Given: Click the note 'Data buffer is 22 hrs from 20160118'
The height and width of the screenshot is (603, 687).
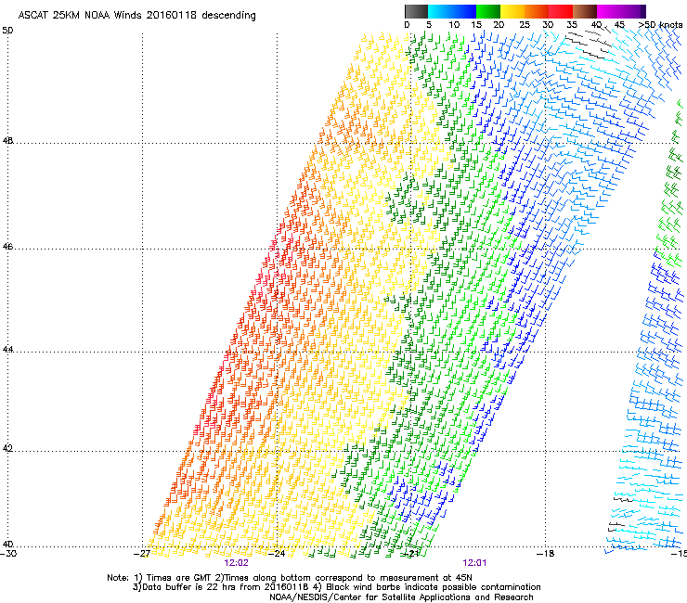Looking at the screenshot, I should [225, 587].
